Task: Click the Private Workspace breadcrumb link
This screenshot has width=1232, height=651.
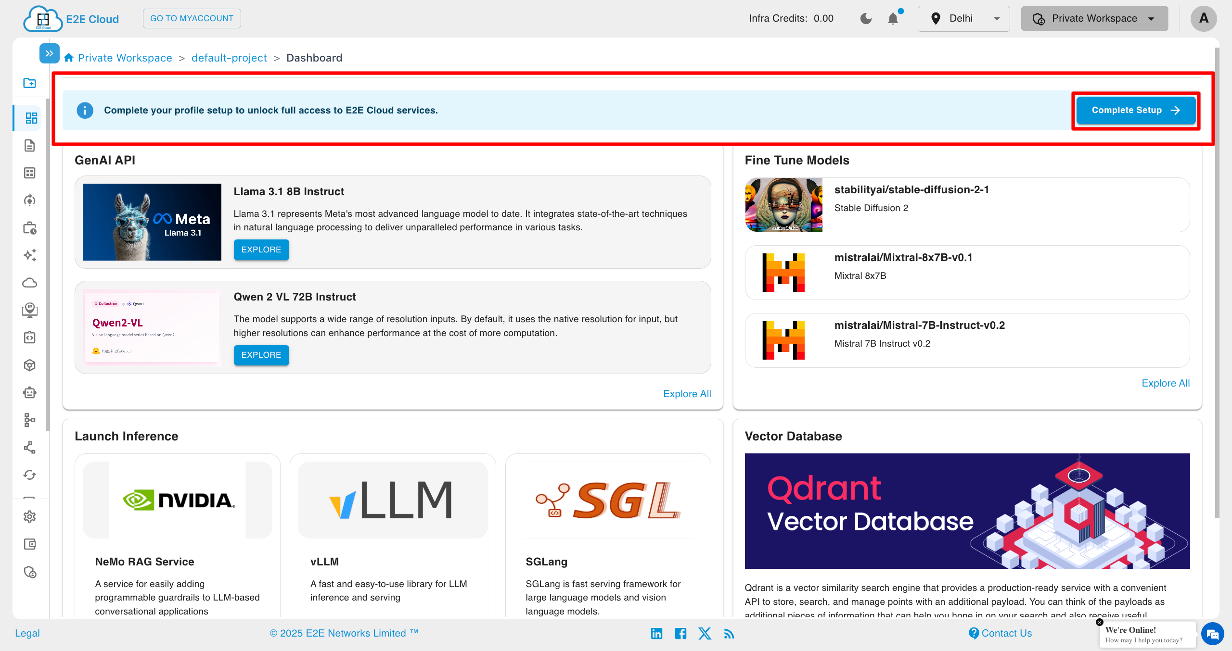Action: (125, 58)
